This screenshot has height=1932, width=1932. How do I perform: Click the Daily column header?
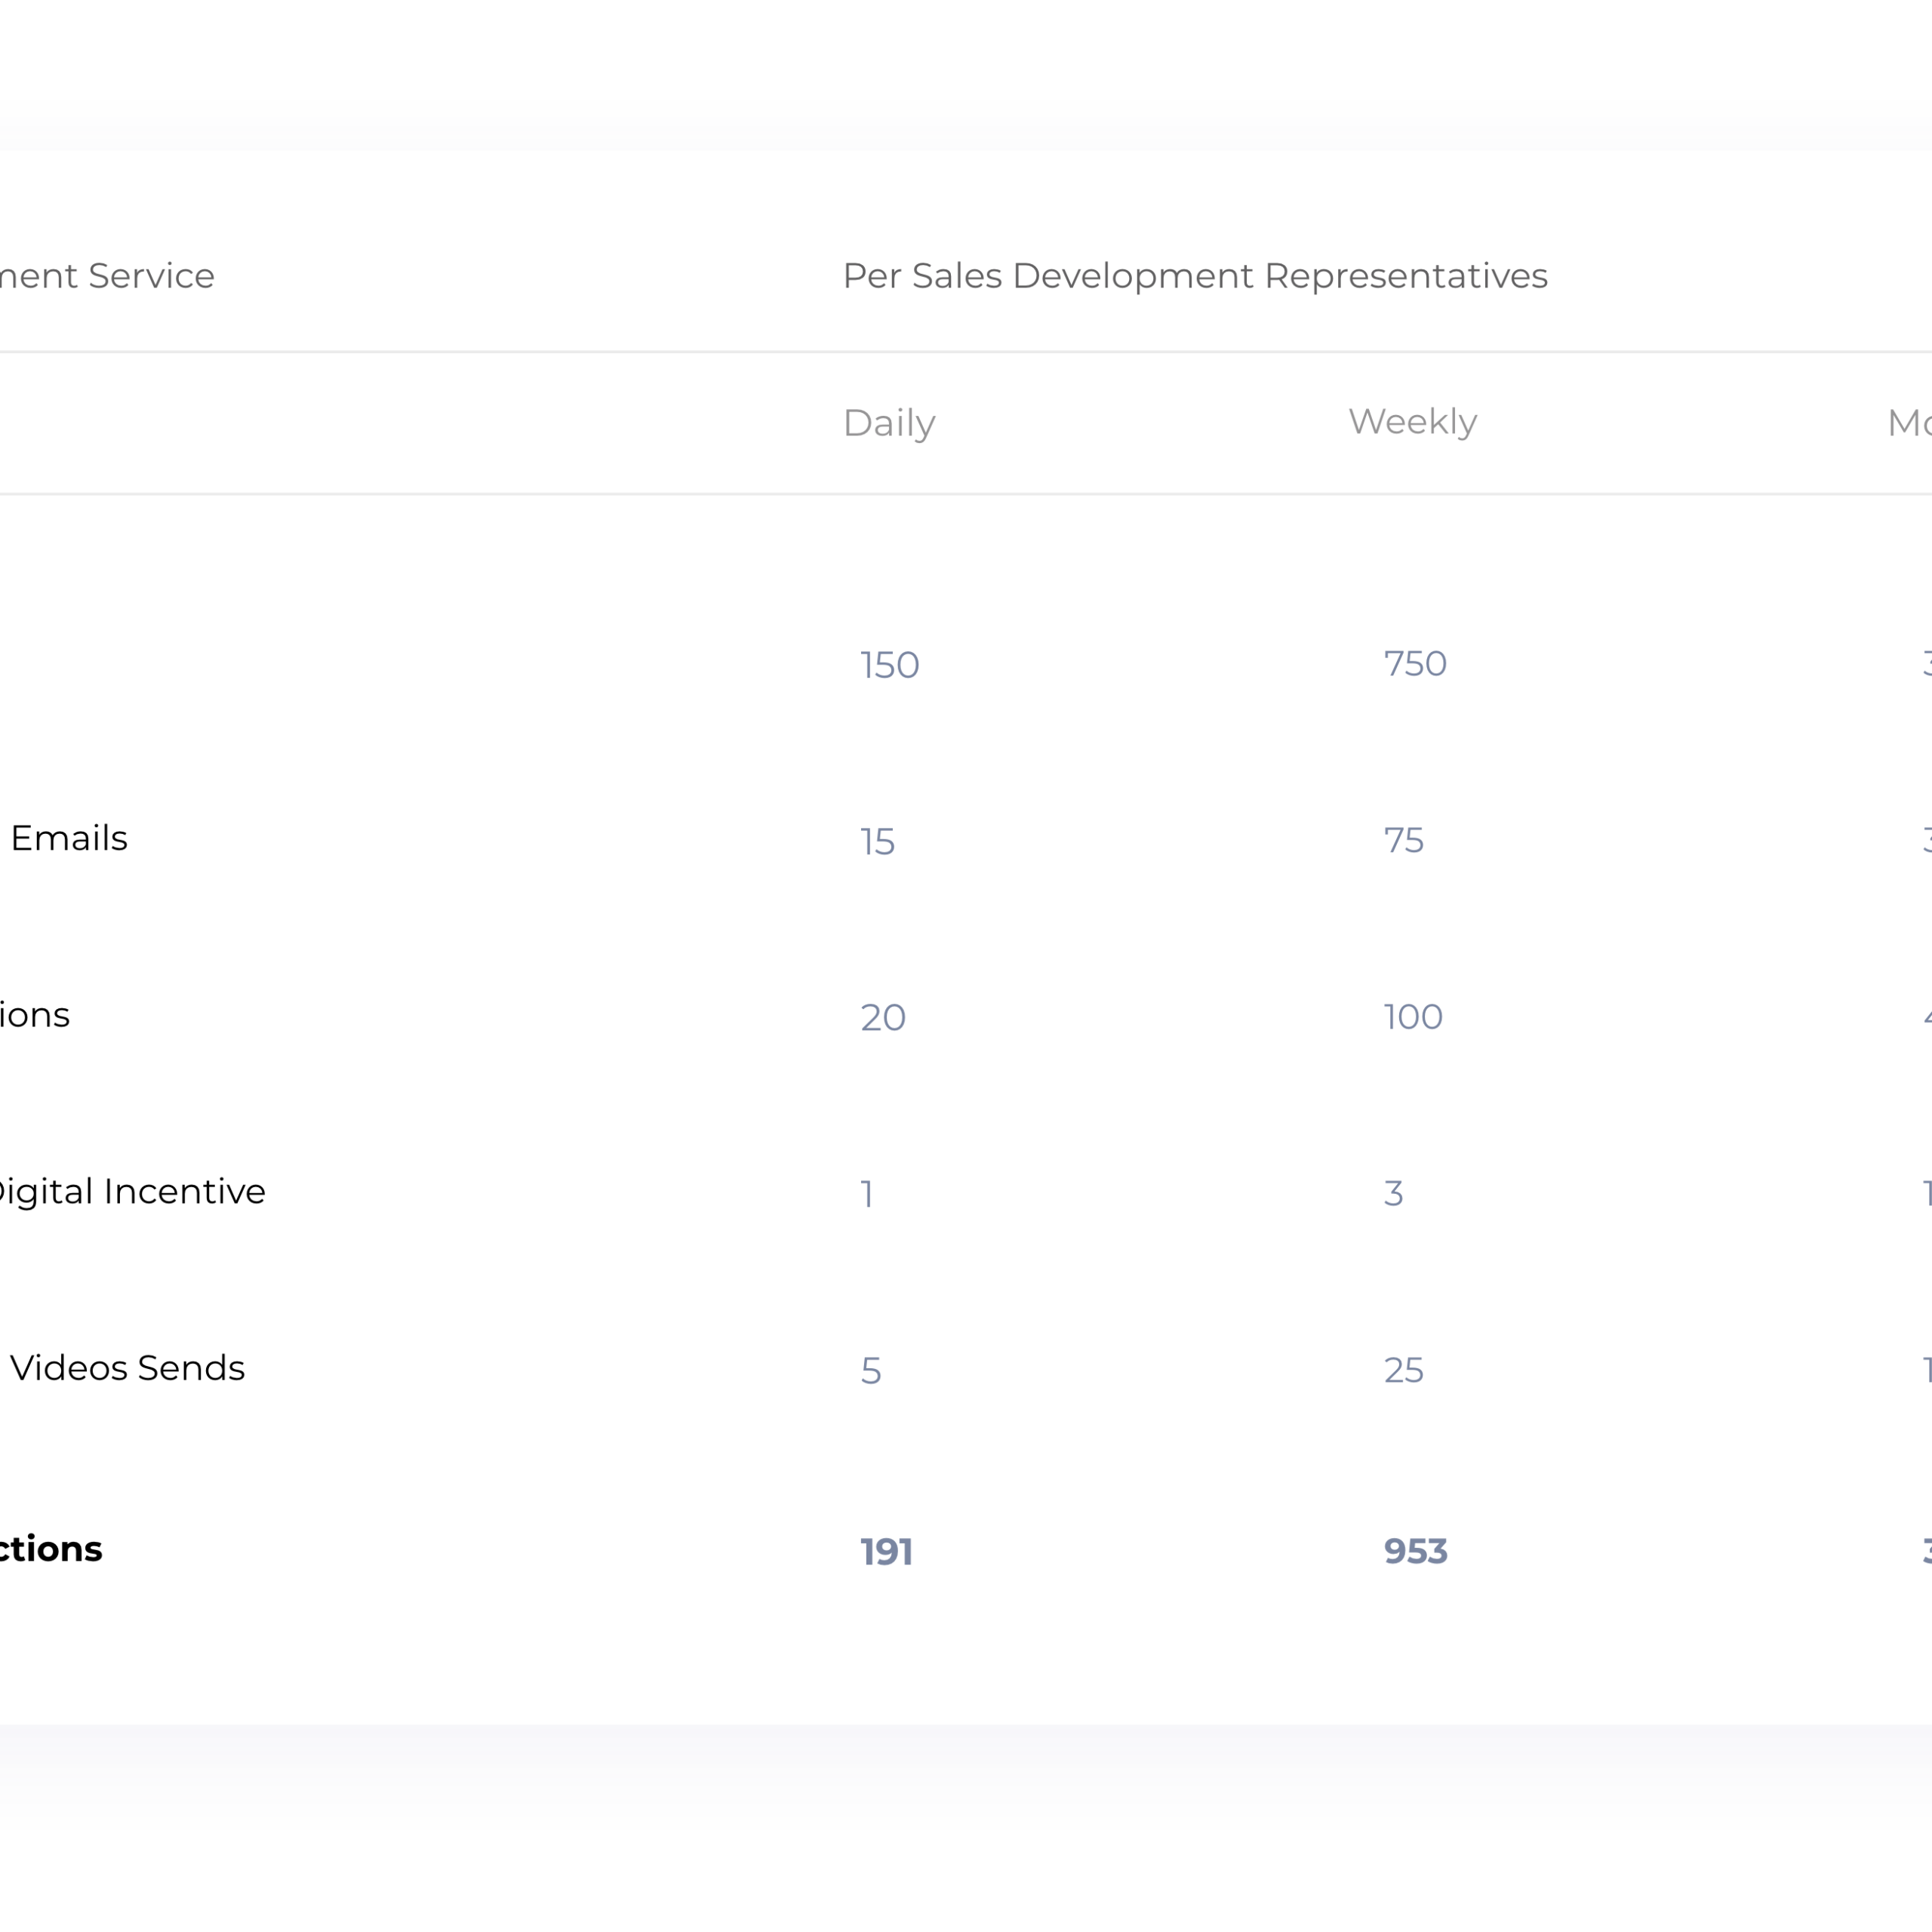888,423
